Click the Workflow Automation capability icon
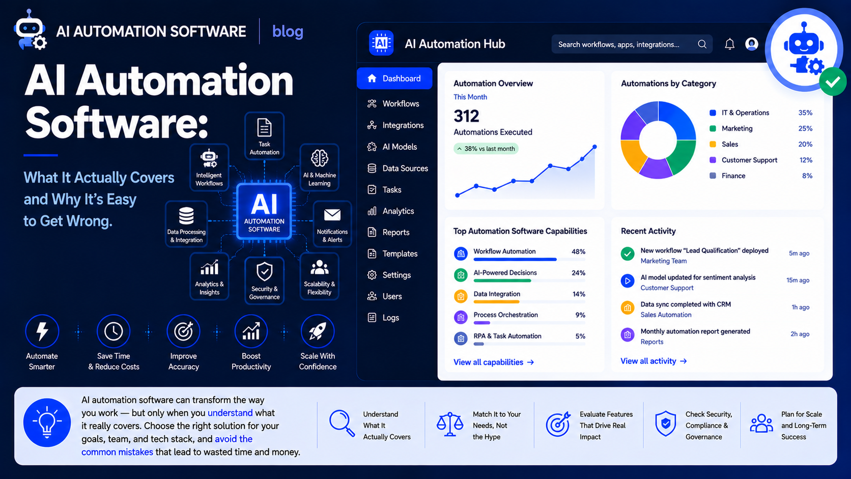Image resolution: width=851 pixels, height=479 pixels. pos(461,253)
